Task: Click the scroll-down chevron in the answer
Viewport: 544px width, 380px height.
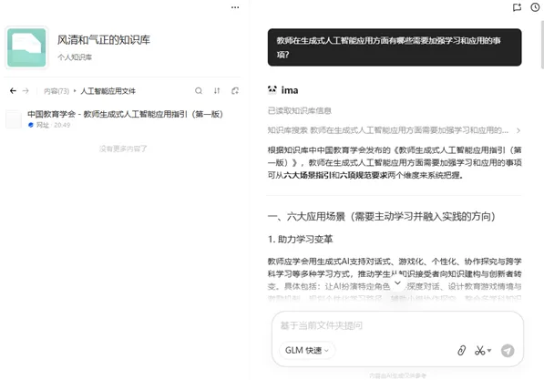Action: click(x=397, y=283)
